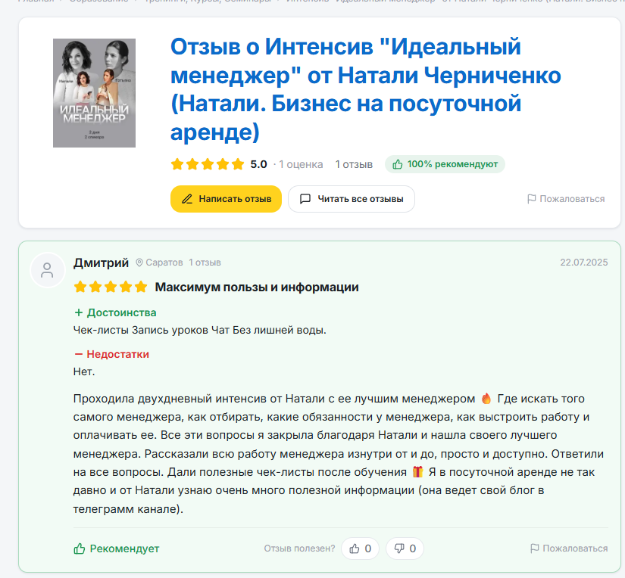Viewport: 625px width, 578px height.
Task: Click the flag icon at the review bottom
Action: click(x=535, y=548)
